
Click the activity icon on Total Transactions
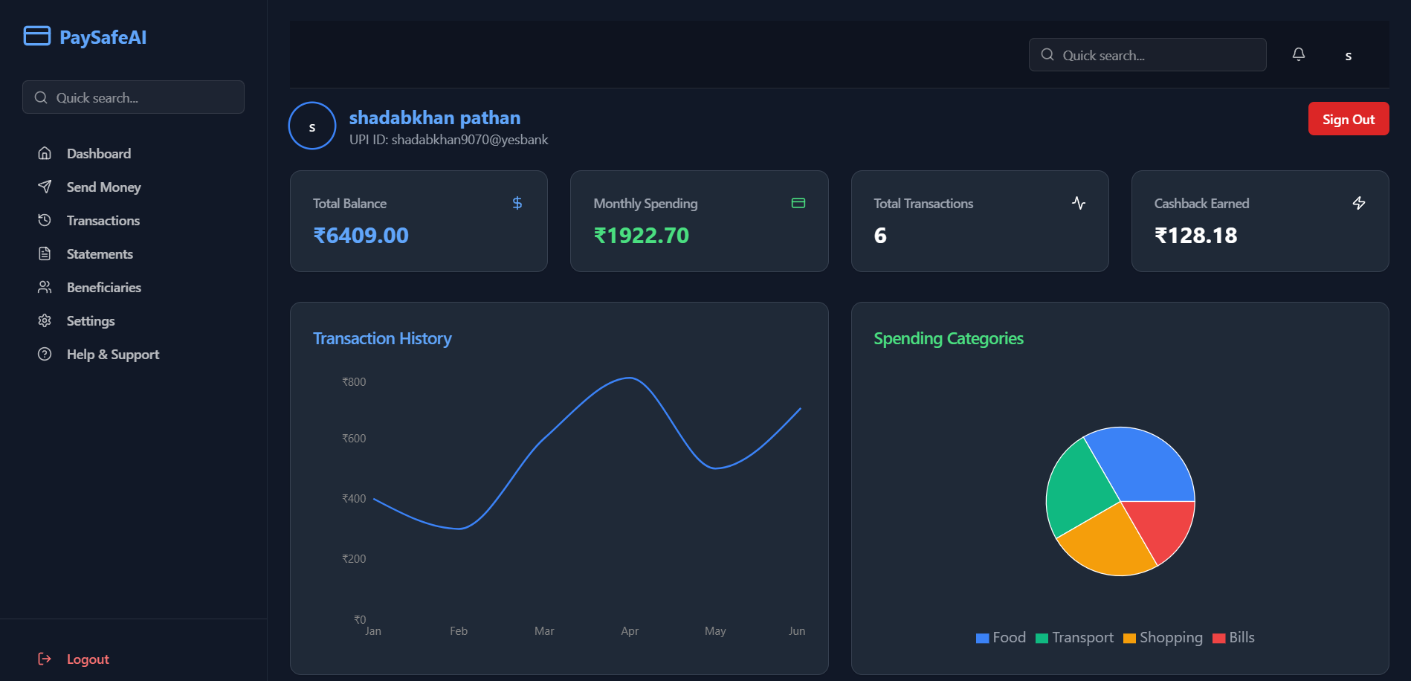(1079, 203)
